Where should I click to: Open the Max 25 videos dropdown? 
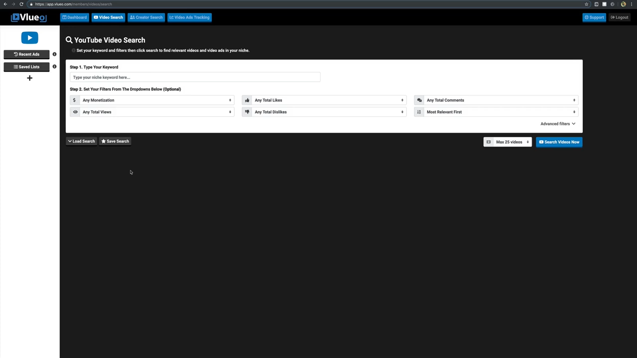(x=513, y=142)
